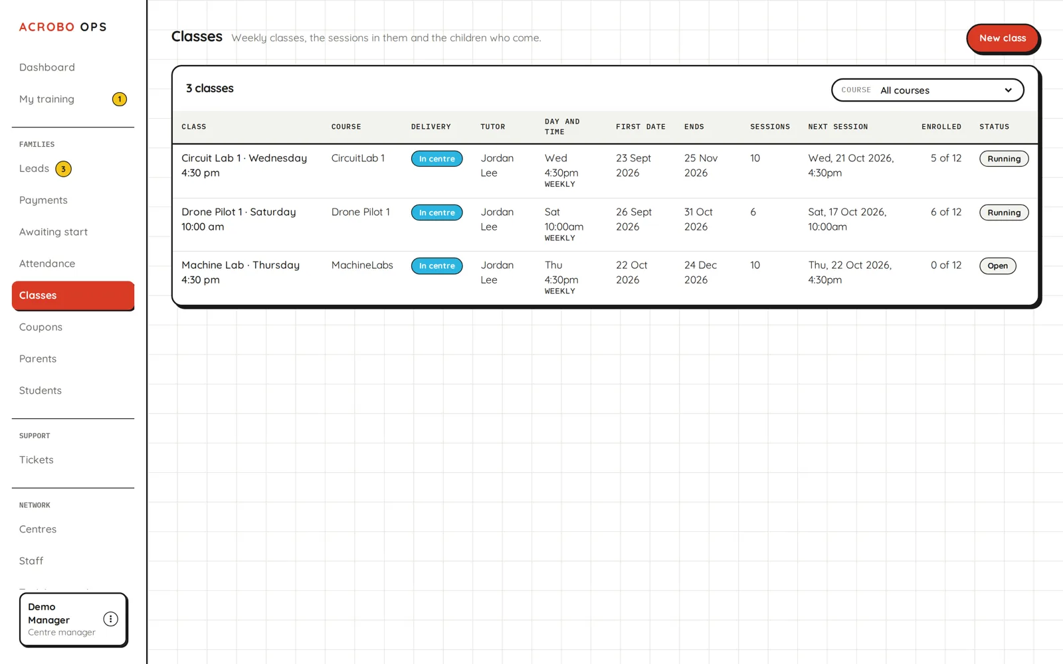Click the CircuitLab 1 course cell
1063x664 pixels.
358,158
